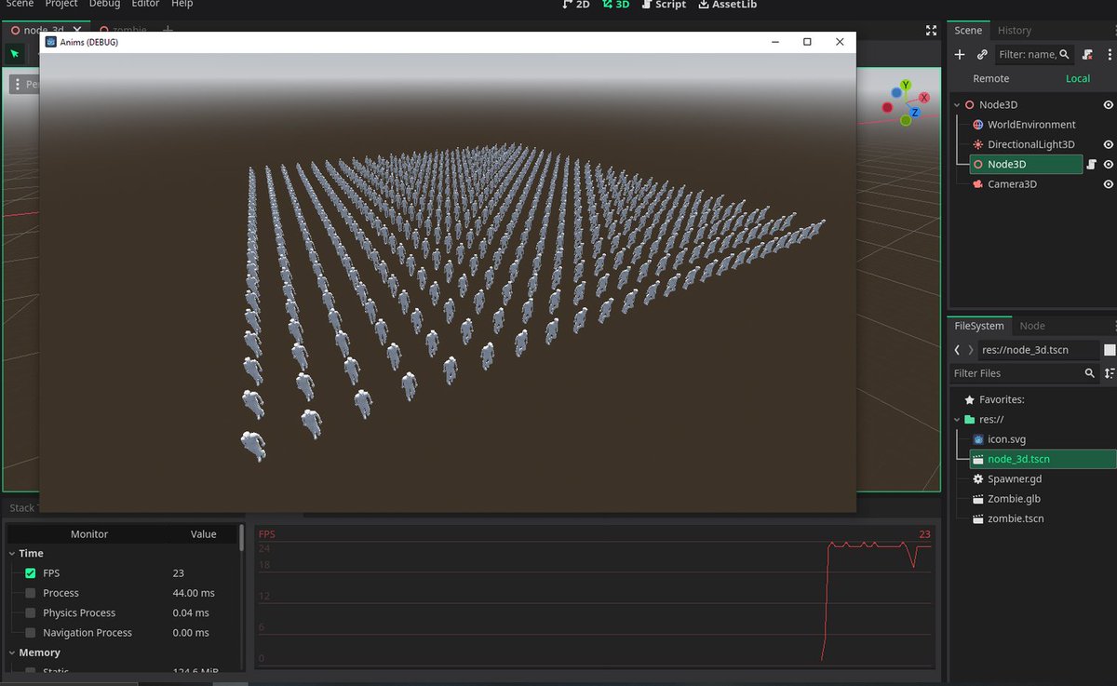Collapse the Memory monitor group
This screenshot has height=686, width=1117.
(11, 652)
